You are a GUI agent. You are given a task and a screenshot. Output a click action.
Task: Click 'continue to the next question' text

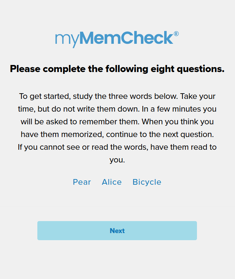[160, 135]
